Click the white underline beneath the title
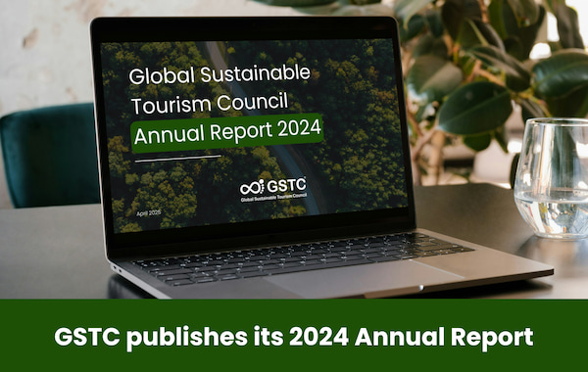This screenshot has width=588, height=372. pyautogui.click(x=177, y=159)
